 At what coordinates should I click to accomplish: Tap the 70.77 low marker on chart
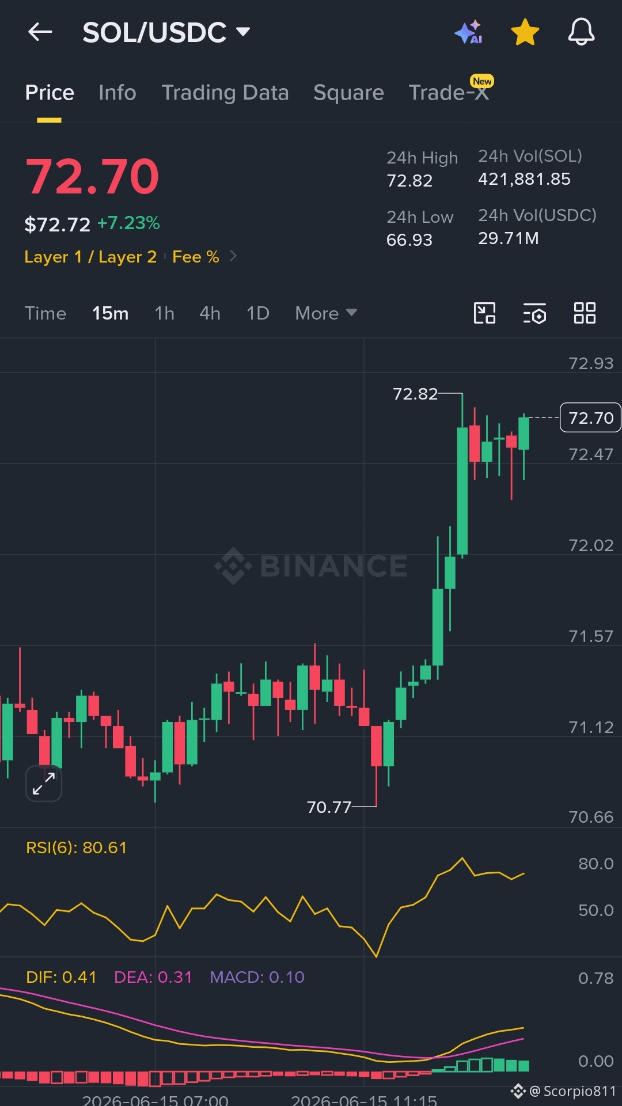pyautogui.click(x=329, y=807)
